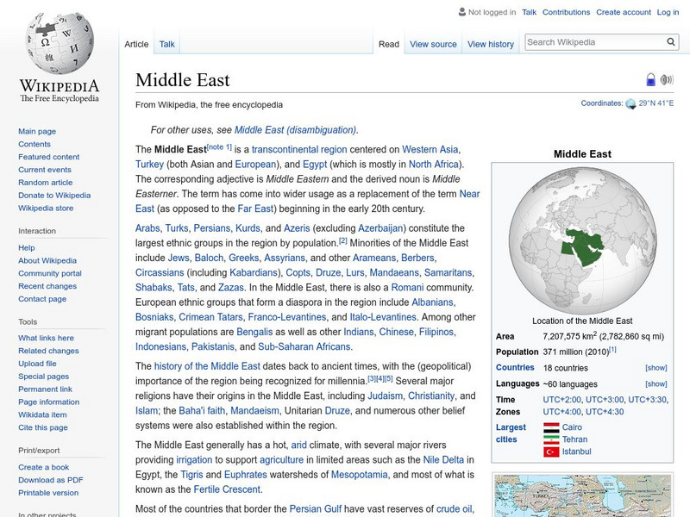The width and height of the screenshot is (690, 517).
Task: Open About Wikipedia link
Action: (x=47, y=261)
